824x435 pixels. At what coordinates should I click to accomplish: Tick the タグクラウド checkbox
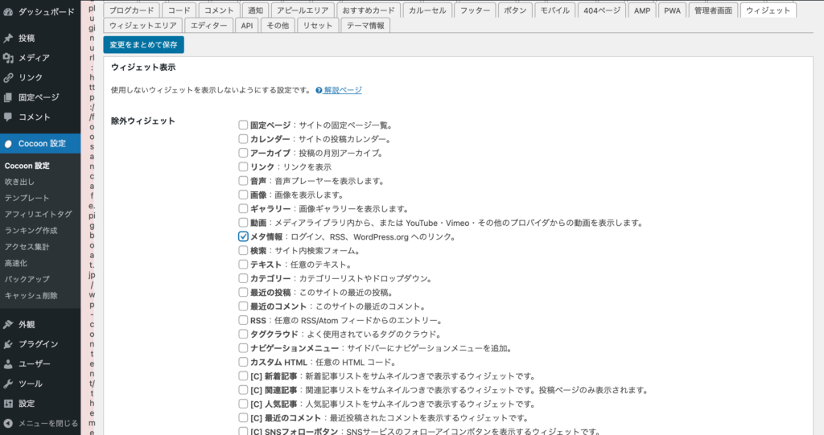tap(243, 334)
